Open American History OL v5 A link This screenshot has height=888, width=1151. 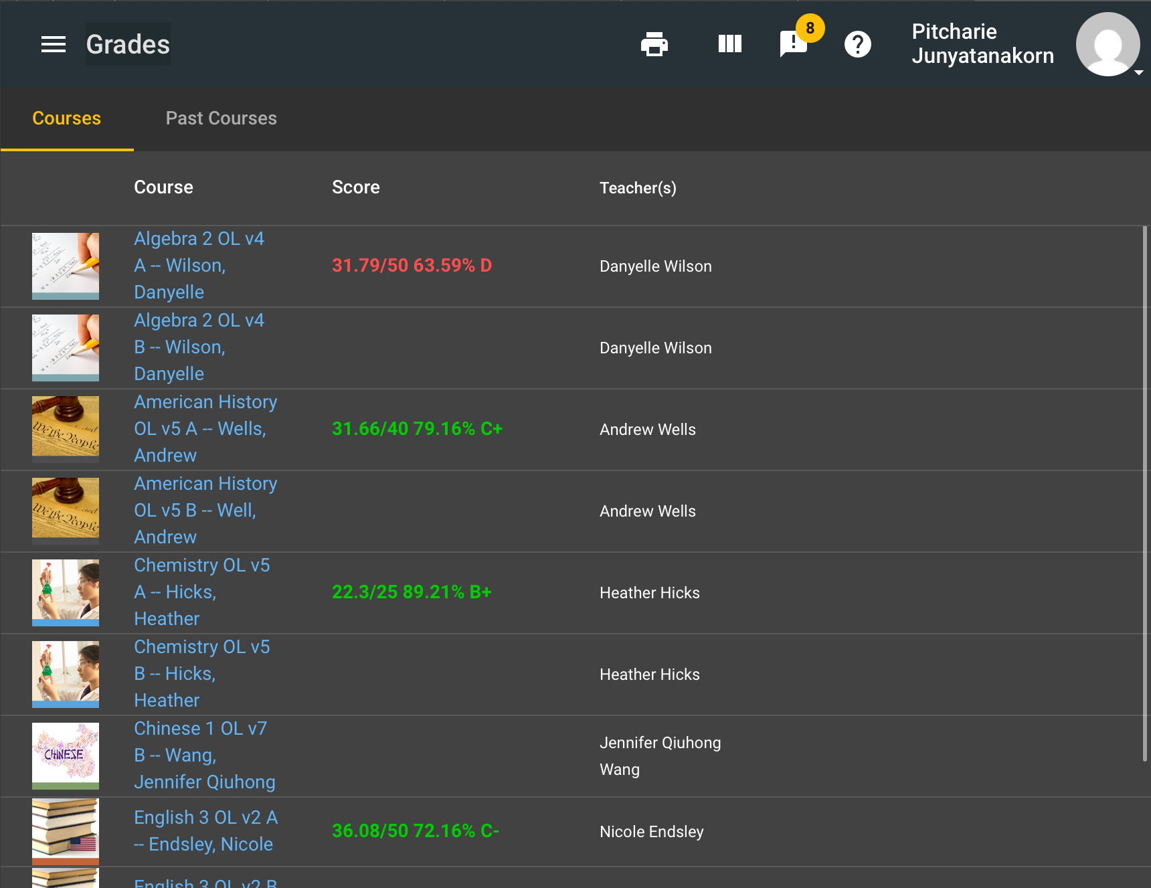[x=205, y=429]
